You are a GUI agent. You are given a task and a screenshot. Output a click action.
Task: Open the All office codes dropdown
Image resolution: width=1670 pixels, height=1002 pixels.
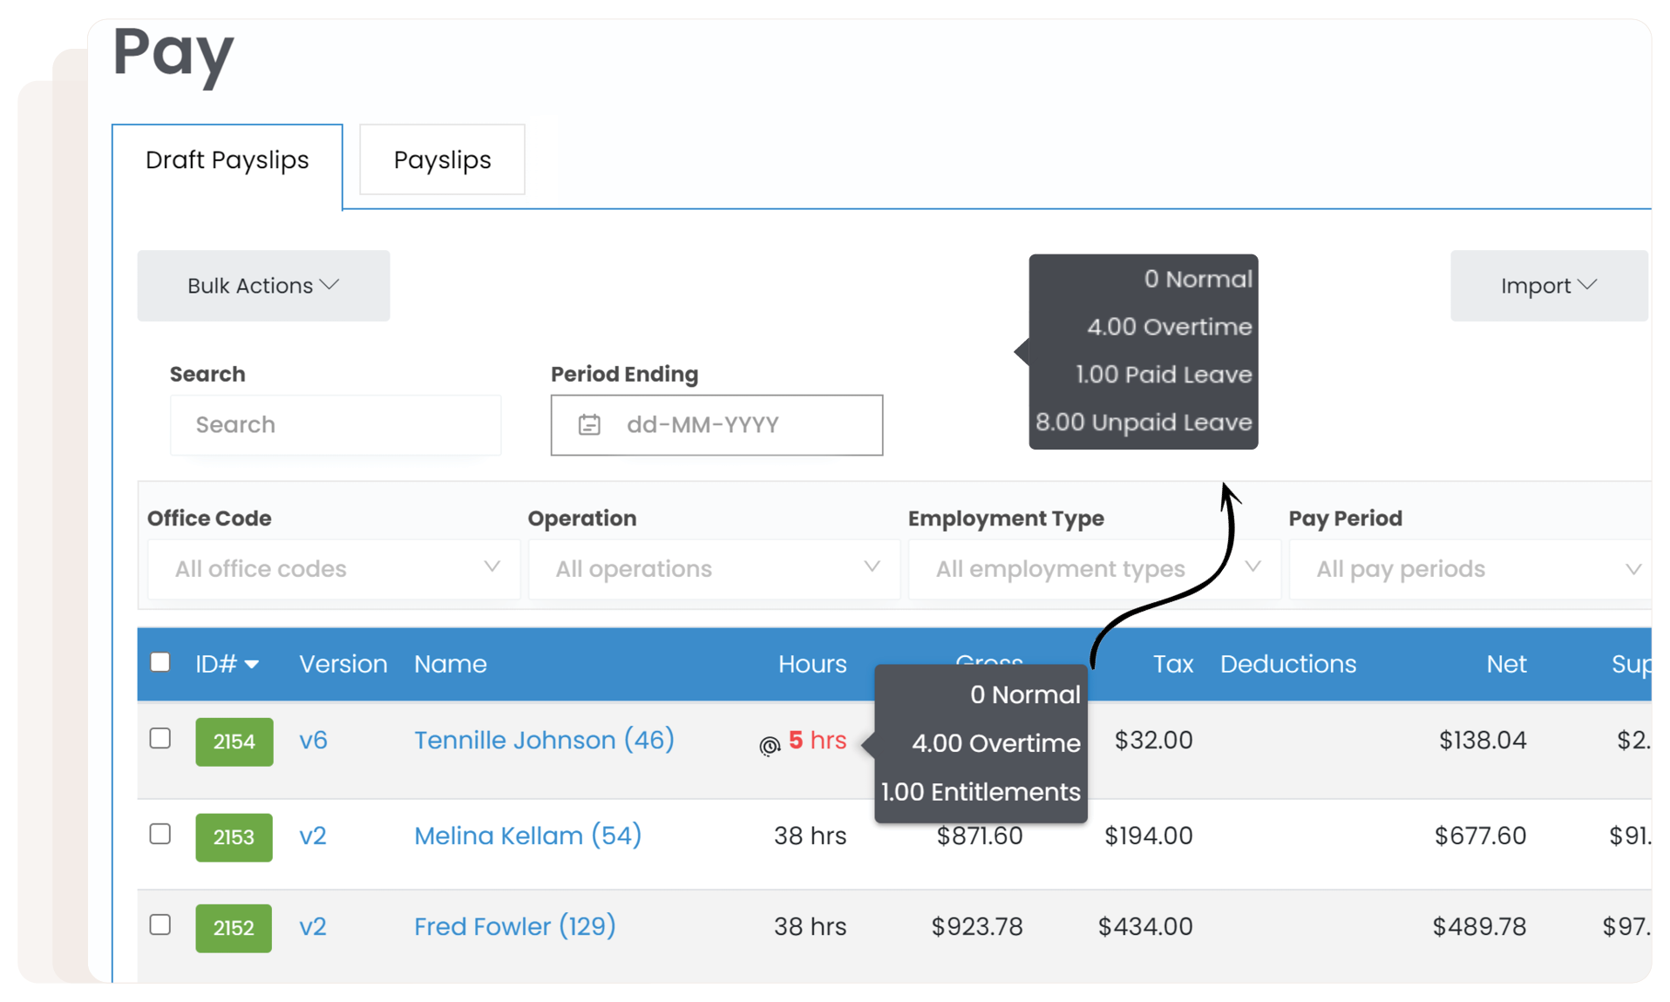coord(335,569)
